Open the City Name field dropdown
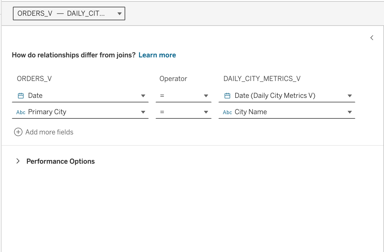384x252 pixels. tap(287, 112)
